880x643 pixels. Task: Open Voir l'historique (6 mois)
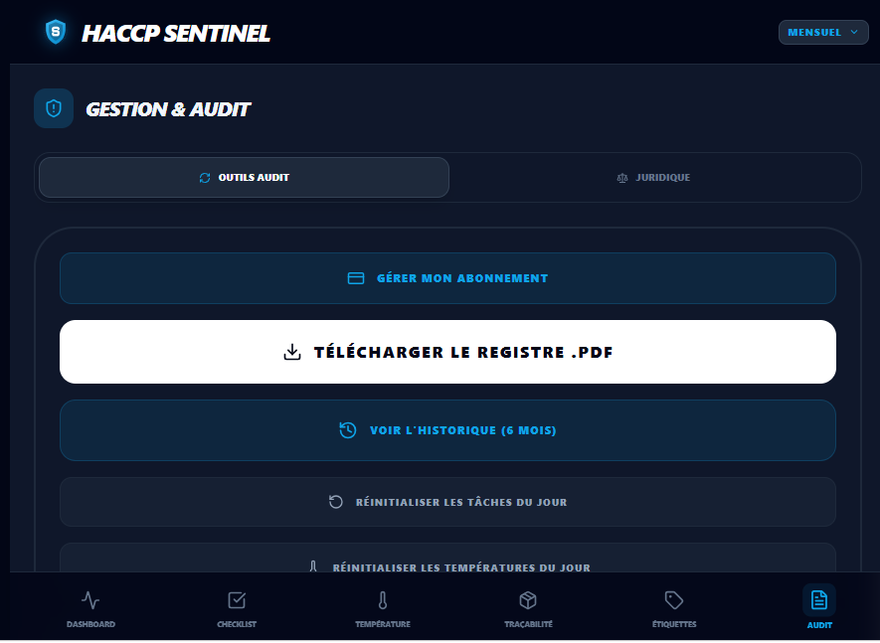(x=447, y=430)
